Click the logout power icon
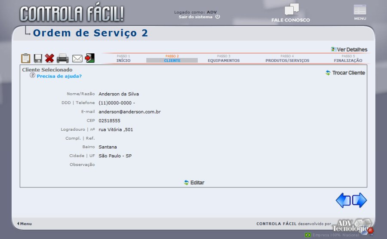This screenshot has width=387, height=239. pyautogui.click(x=218, y=17)
